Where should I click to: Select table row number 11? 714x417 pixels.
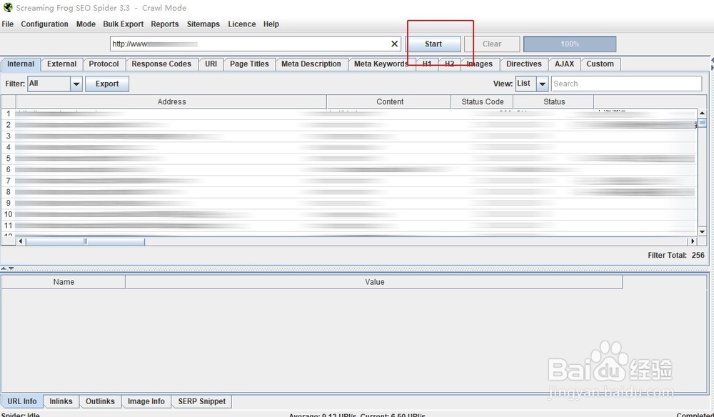[x=349, y=226]
